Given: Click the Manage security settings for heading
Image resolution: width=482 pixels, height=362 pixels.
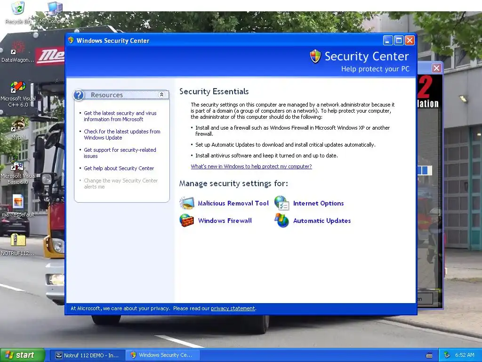Looking at the screenshot, I should pos(233,183).
